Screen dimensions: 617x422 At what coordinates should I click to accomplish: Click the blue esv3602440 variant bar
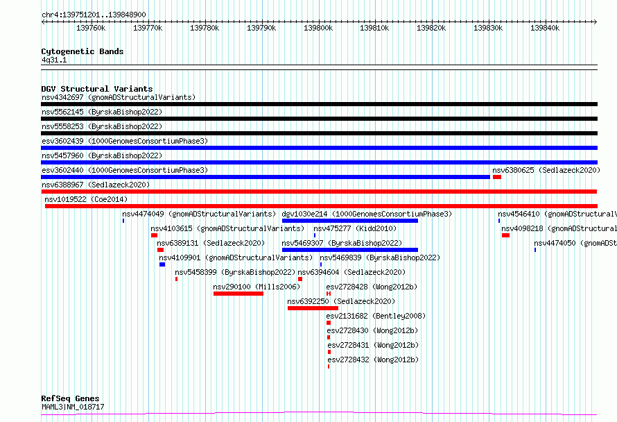point(266,177)
